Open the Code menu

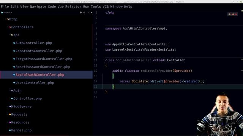(52, 7)
